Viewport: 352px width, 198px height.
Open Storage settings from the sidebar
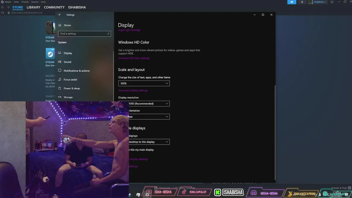[x=68, y=97]
